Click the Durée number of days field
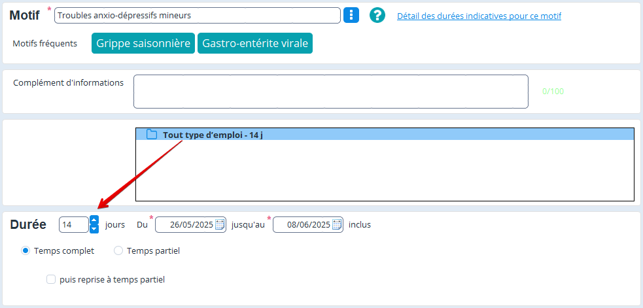The width and height of the screenshot is (643, 308). pyautogui.click(x=73, y=225)
